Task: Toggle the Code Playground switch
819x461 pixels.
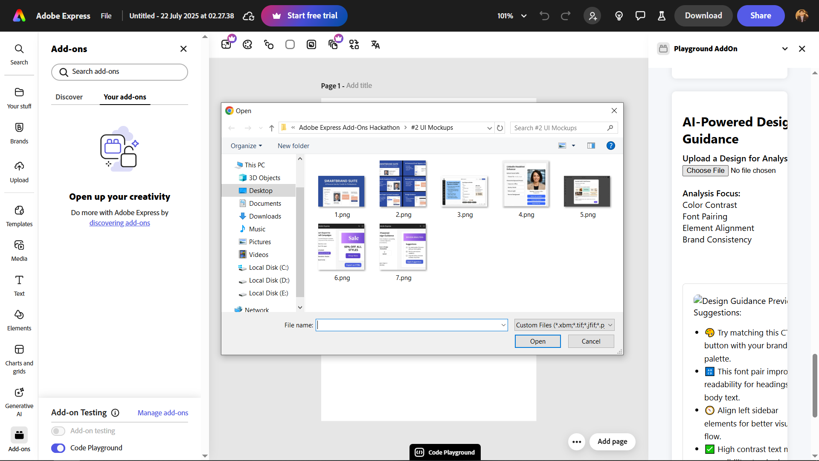Action: pos(58,448)
